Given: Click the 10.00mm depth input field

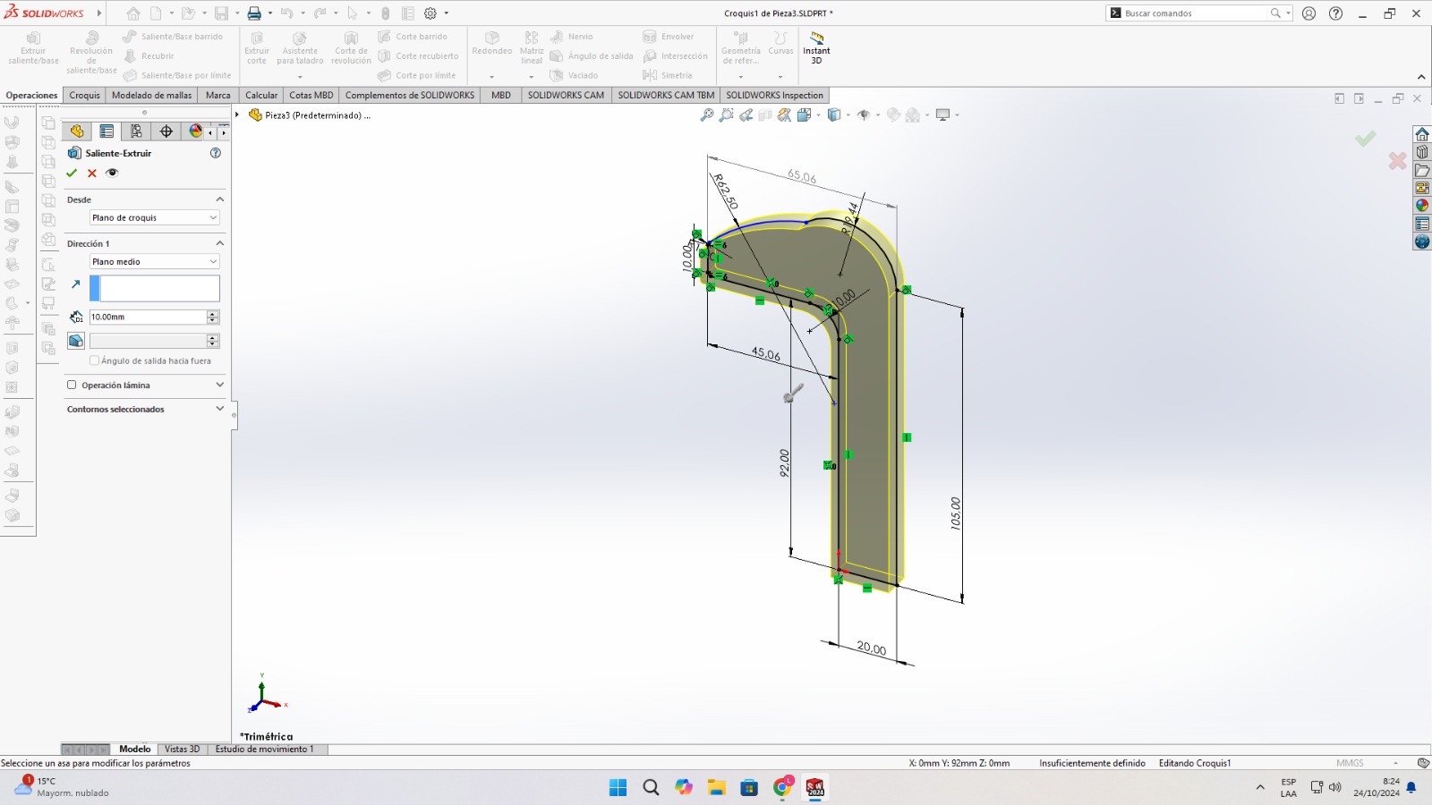Looking at the screenshot, I should tap(147, 317).
